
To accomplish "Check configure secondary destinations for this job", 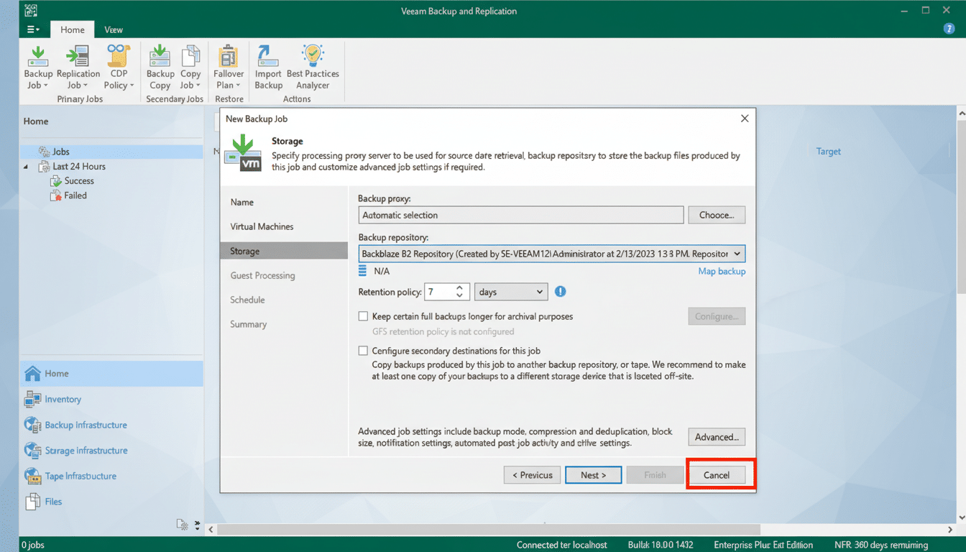I will (x=363, y=351).
